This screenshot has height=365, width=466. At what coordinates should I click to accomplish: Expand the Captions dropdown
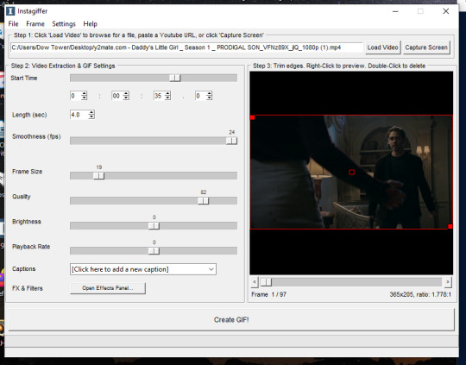(x=211, y=269)
